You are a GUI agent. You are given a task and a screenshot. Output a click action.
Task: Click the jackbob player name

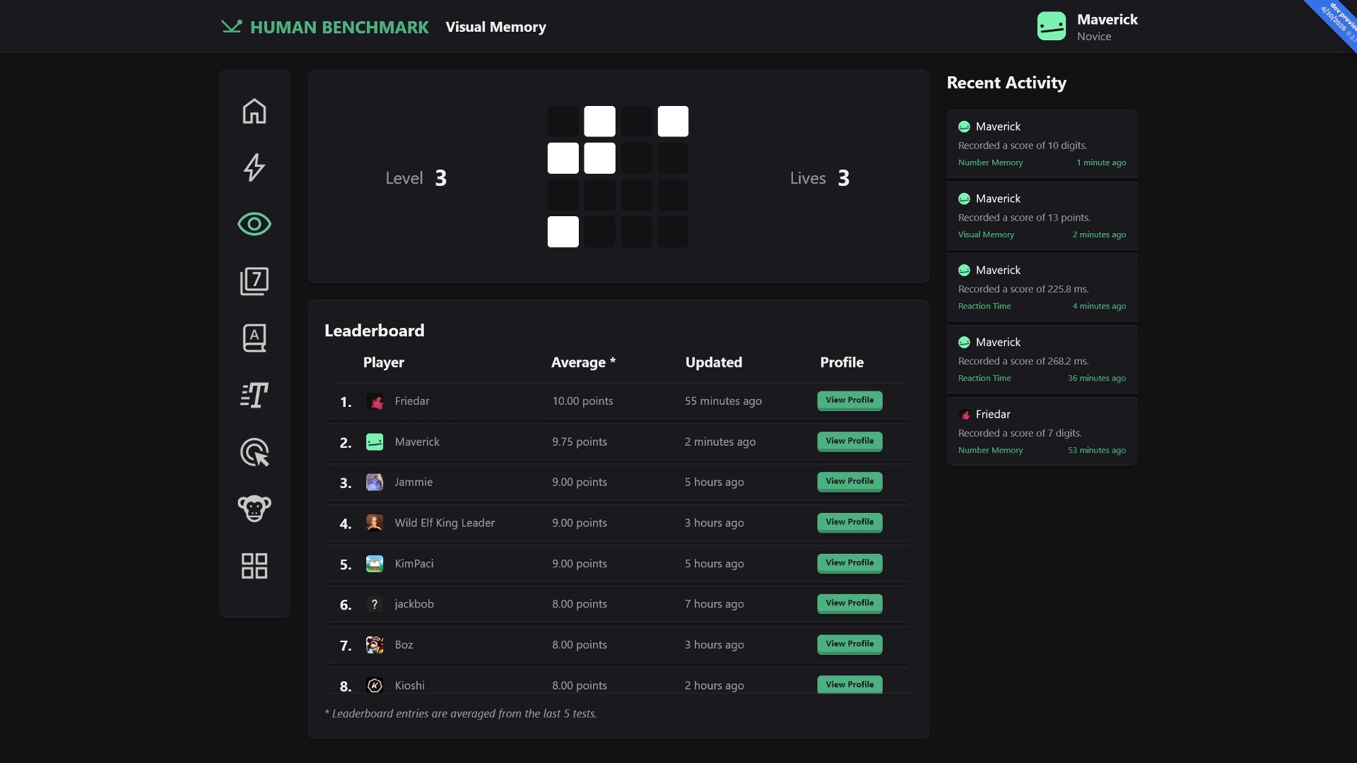(x=414, y=604)
